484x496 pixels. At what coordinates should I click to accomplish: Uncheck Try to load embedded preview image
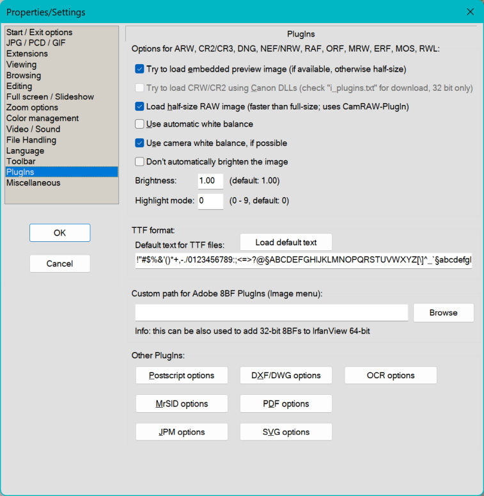coord(140,69)
